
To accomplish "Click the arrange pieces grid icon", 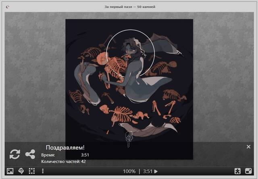I will click(32, 171).
